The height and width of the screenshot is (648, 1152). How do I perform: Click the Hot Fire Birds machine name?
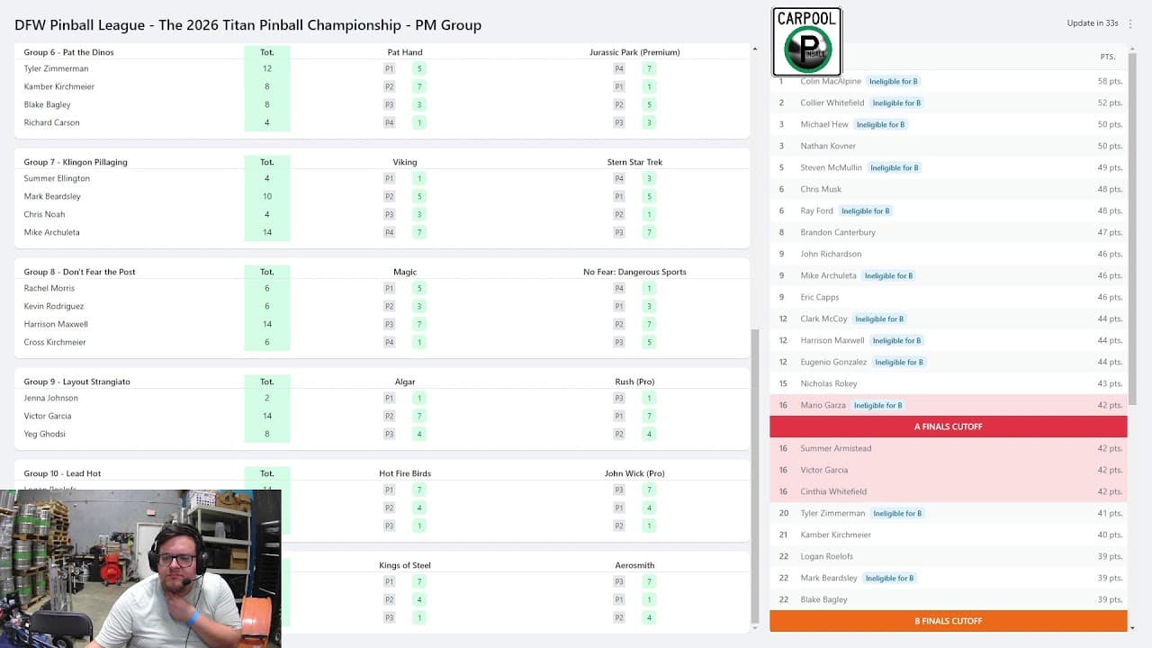(405, 473)
